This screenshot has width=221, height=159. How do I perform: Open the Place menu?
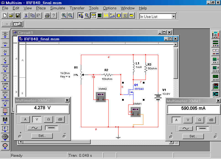click(x=41, y=8)
